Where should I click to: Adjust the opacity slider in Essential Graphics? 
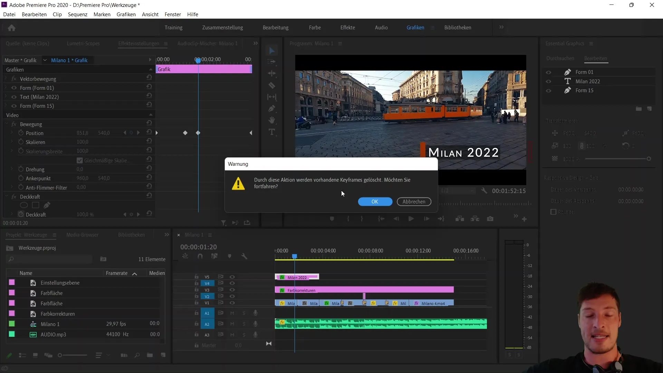coord(648,159)
